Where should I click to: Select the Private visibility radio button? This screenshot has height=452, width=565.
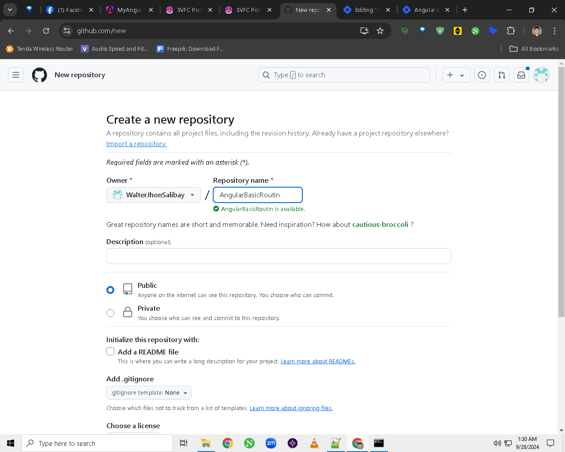coord(110,313)
